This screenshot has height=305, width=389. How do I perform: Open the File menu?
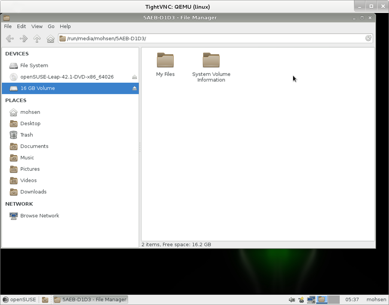8,26
